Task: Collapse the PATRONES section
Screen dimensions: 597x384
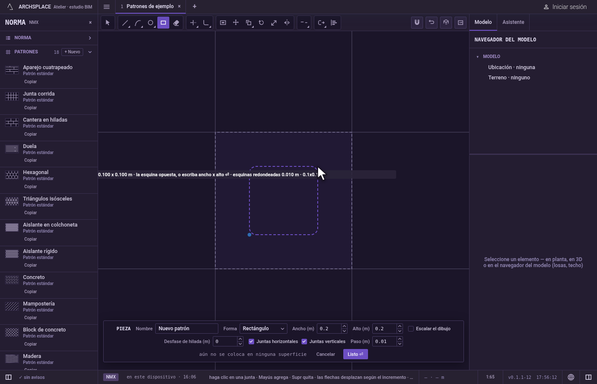Action: click(x=90, y=52)
